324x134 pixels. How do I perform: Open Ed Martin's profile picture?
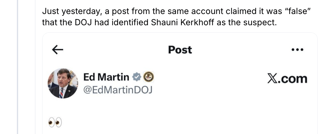63,83
